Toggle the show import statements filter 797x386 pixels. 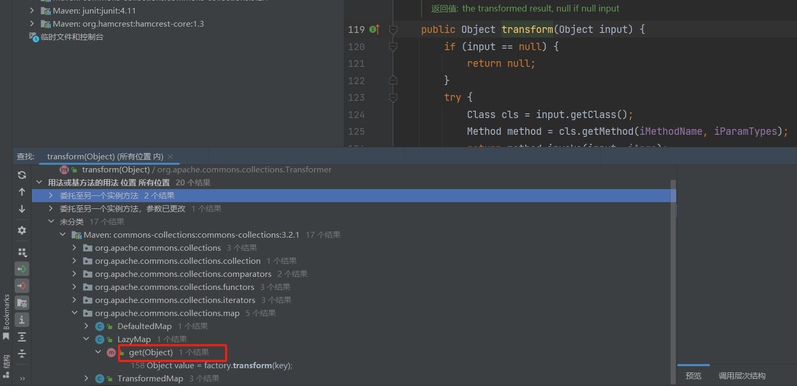pyautogui.click(x=22, y=302)
